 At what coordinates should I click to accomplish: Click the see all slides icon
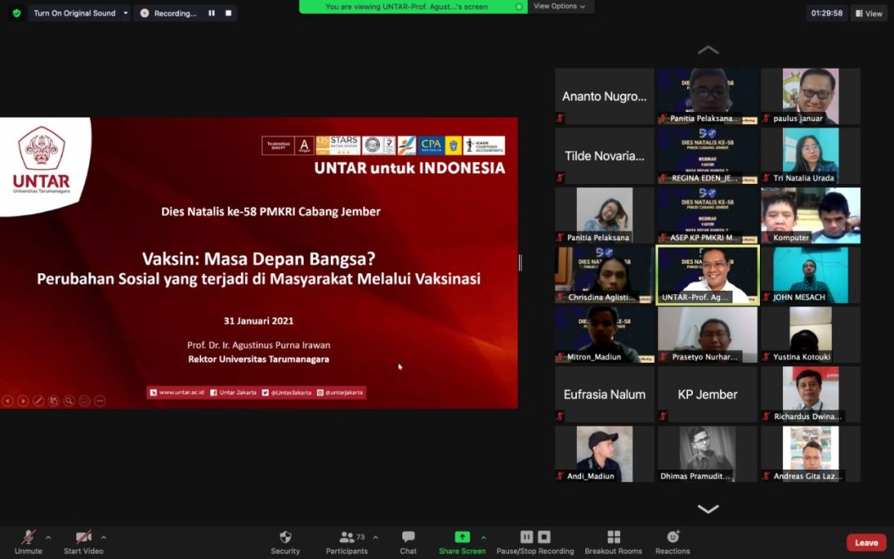point(54,401)
